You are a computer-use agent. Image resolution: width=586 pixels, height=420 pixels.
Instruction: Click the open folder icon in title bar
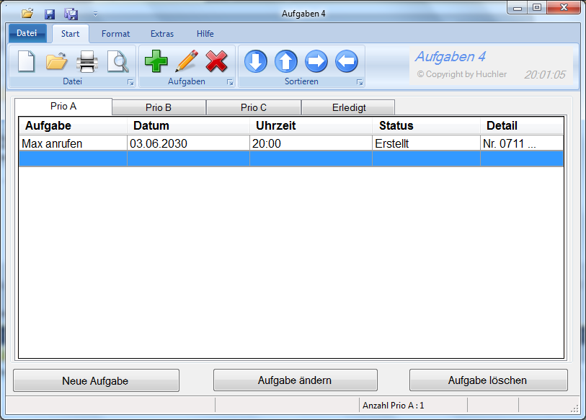[27, 14]
